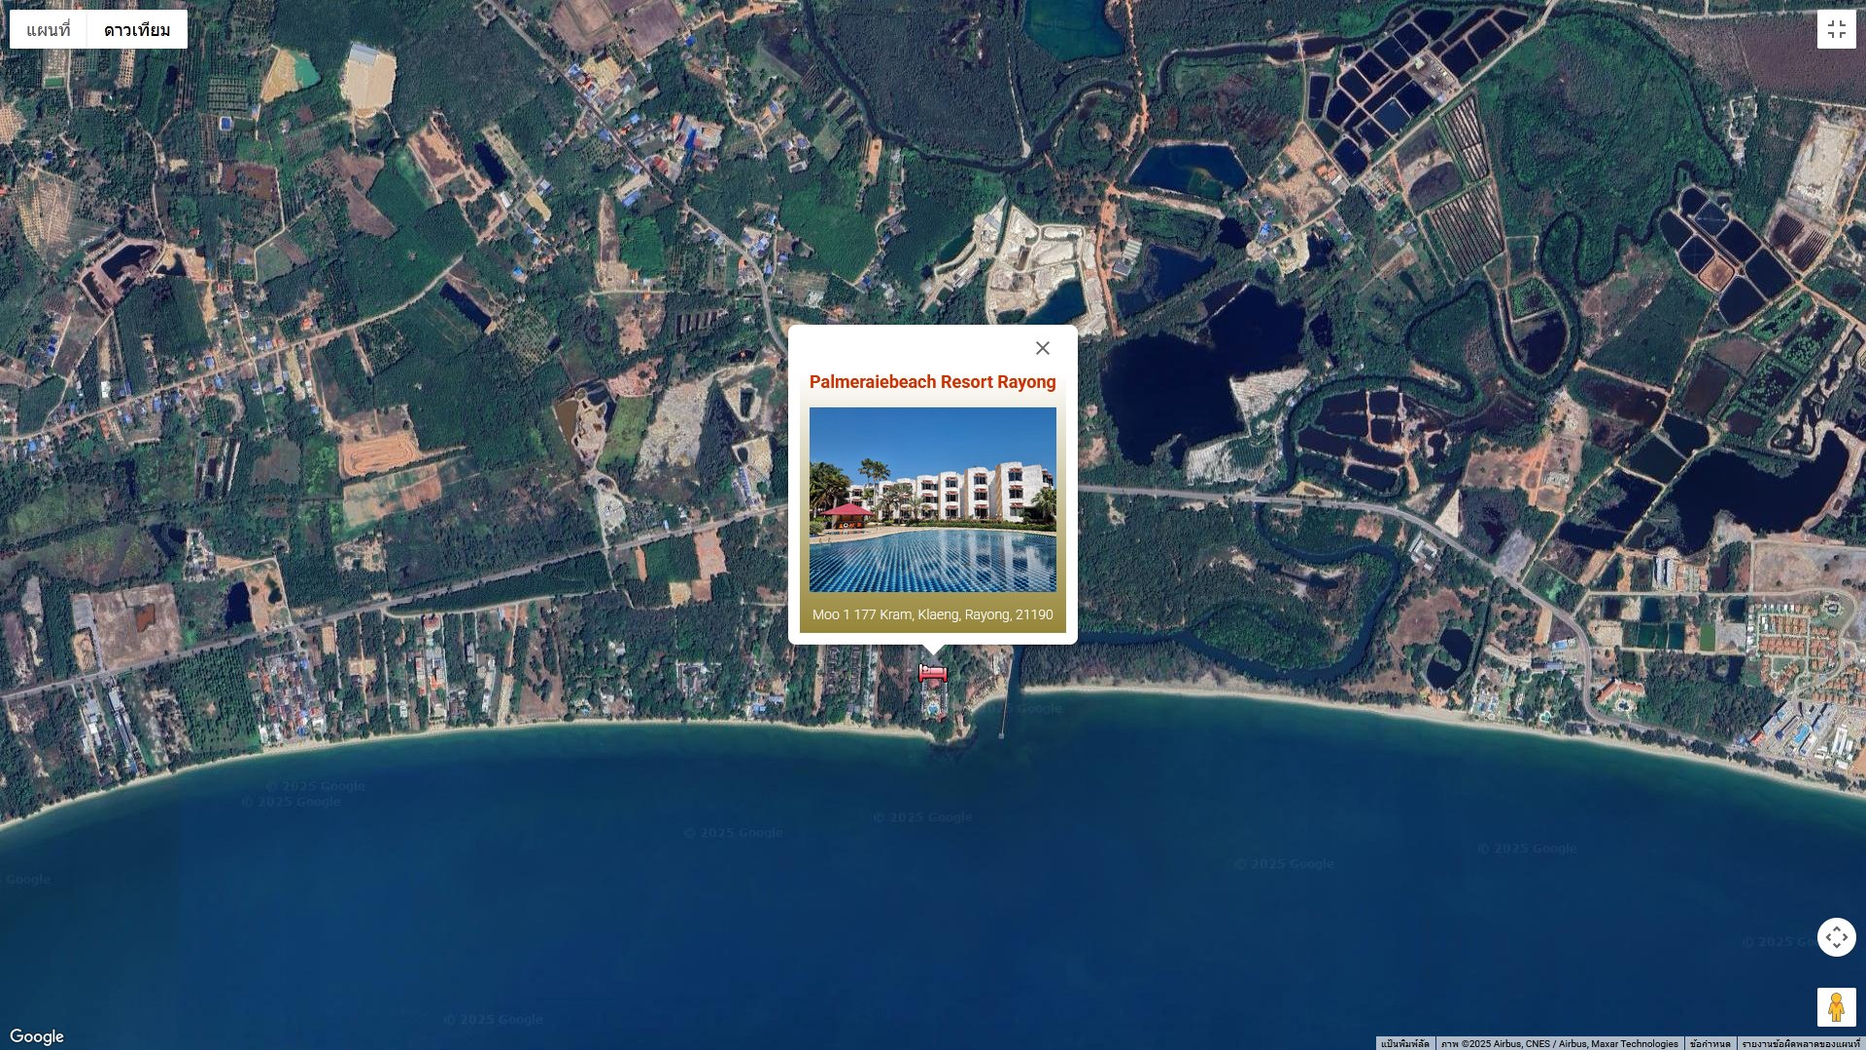Open แป้นพิมพ์ลัด keyboard shortcuts
1866x1050 pixels.
[x=1404, y=1043]
